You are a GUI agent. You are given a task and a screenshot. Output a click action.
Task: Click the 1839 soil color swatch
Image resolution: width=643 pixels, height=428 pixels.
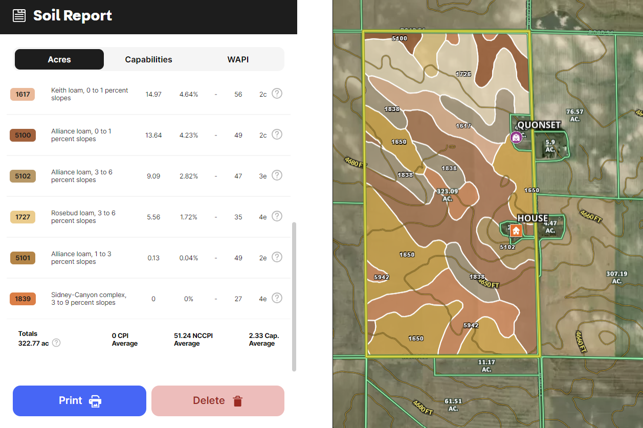[x=23, y=299]
